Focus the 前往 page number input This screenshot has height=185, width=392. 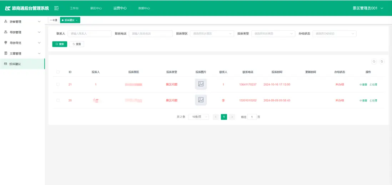click(252, 117)
